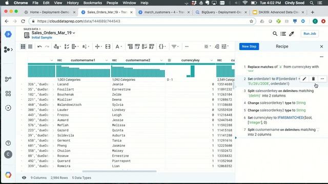Open recipe panel ellipsis menu
The image size is (328, 184).
pos(321,57)
